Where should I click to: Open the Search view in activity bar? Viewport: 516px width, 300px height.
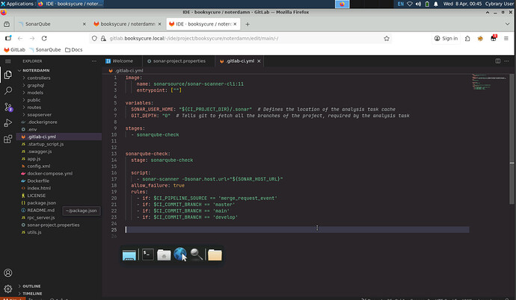(8, 91)
